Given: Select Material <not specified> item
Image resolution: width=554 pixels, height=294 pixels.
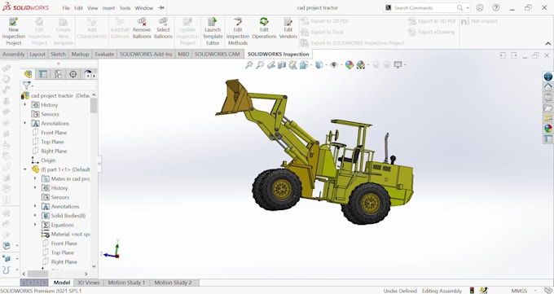Looking at the screenshot, I should coord(70,234).
